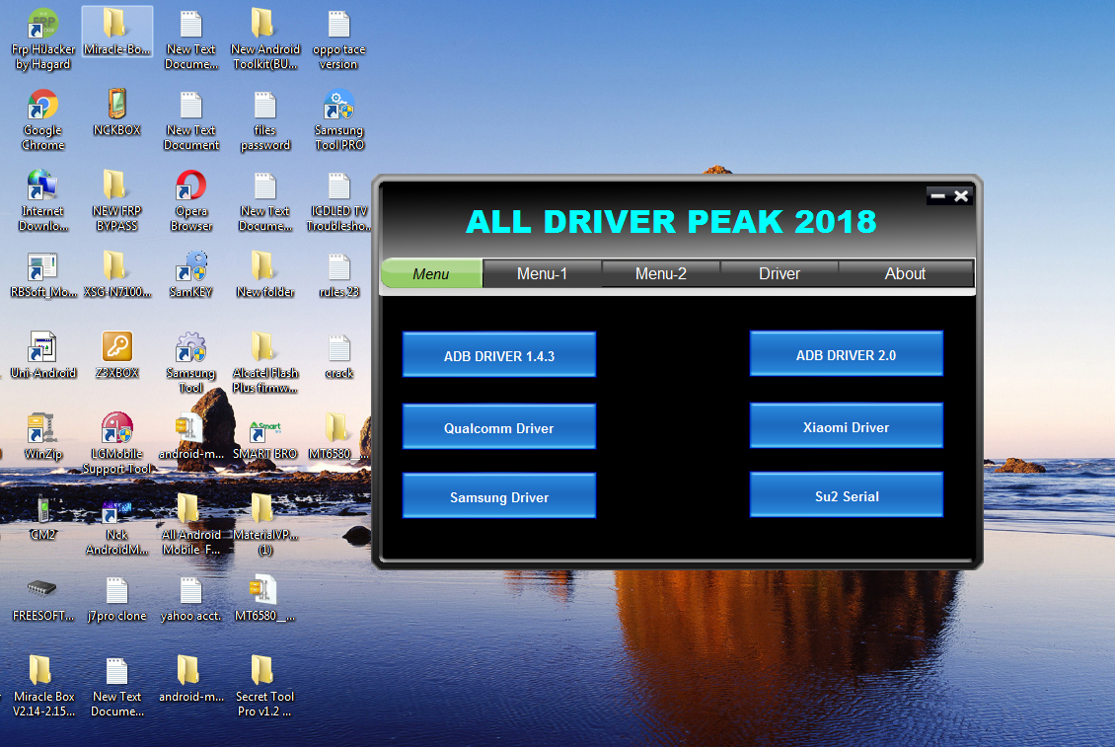Image resolution: width=1115 pixels, height=747 pixels.
Task: Open All Android Mobile F... folder
Action: click(x=190, y=525)
